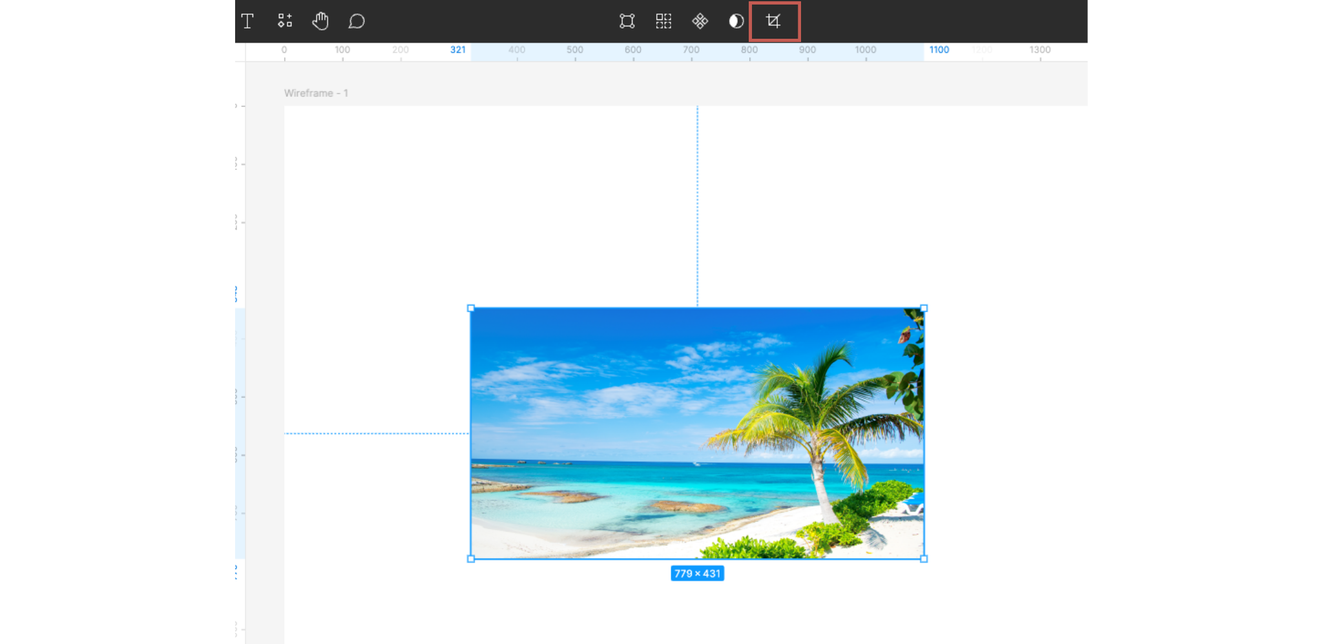Image resolution: width=1323 pixels, height=644 pixels.
Task: Select the Hand tool for panning
Action: click(320, 21)
